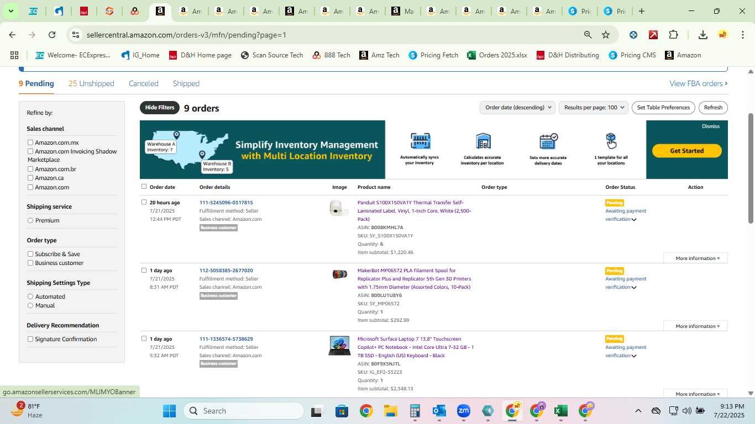Image resolution: width=755 pixels, height=424 pixels.
Task: Open Excel from taskbar
Action: coord(561,411)
